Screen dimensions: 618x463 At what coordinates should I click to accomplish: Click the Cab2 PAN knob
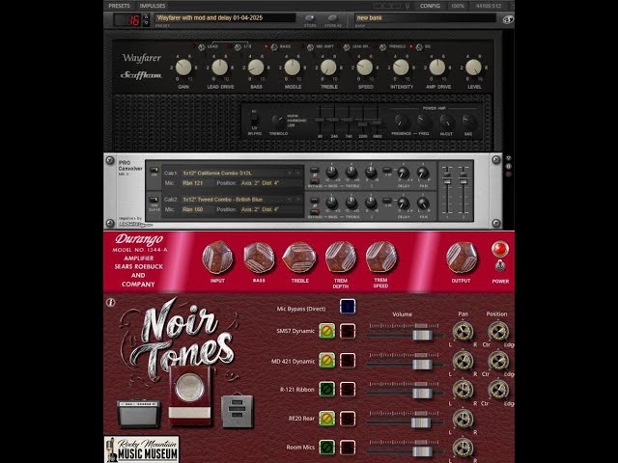423,204
